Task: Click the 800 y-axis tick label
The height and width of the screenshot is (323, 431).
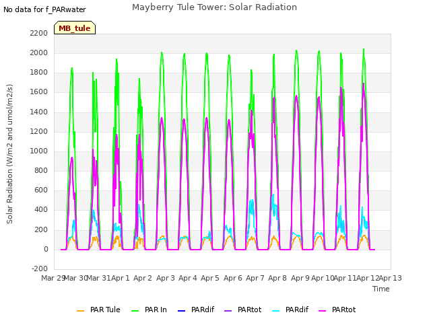Action: pos(41,170)
